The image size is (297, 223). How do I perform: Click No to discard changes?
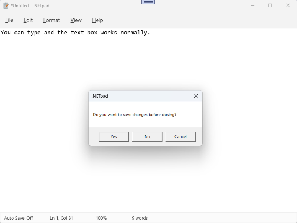147,136
